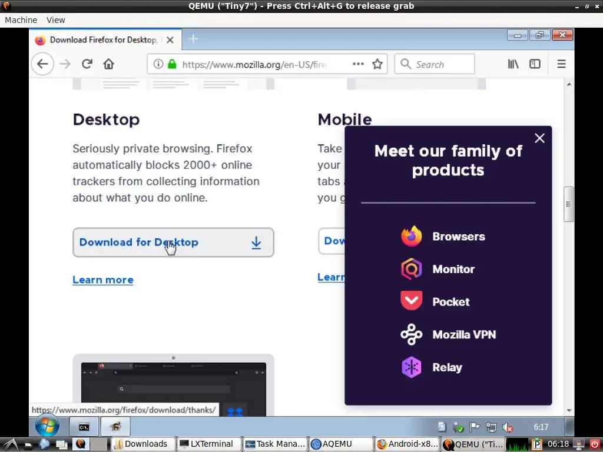Open the Browsers product link text
Screen dimensions: 603x452
coord(458,237)
